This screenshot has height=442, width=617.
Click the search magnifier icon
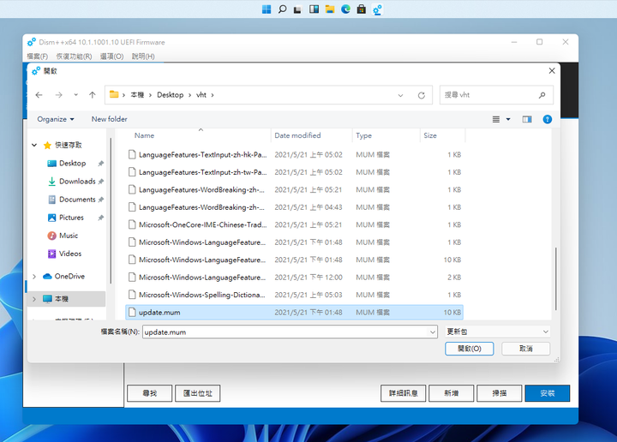(542, 95)
